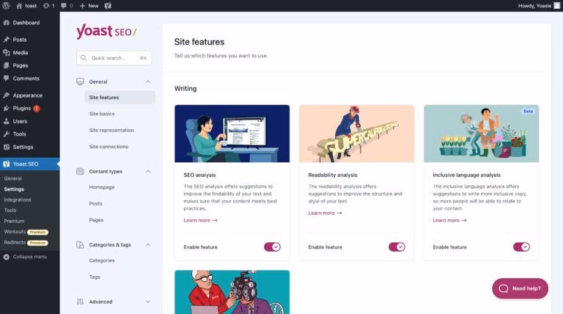The image size is (563, 314).
Task: Open Site basics settings page
Action: tap(102, 114)
